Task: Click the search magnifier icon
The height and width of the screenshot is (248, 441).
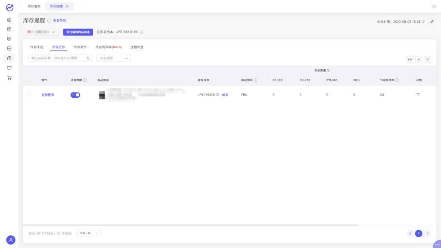Action: click(88, 58)
